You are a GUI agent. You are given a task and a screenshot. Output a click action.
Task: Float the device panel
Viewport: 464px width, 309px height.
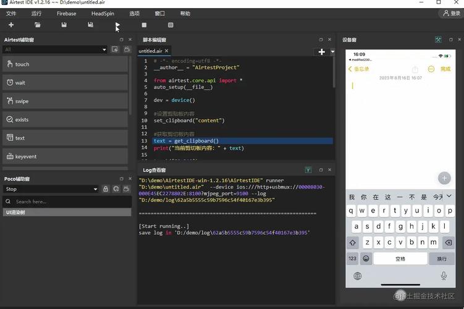[x=451, y=40]
